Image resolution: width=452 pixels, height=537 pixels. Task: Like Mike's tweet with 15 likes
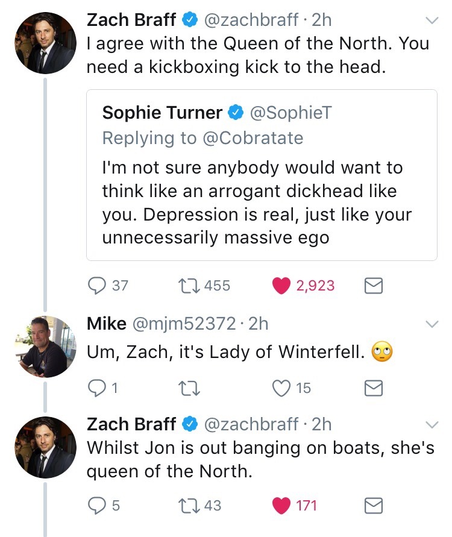pos(281,388)
